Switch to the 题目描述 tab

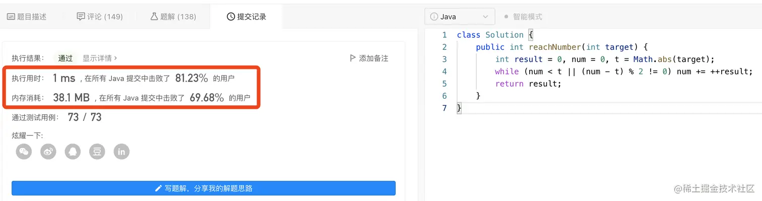coord(26,17)
